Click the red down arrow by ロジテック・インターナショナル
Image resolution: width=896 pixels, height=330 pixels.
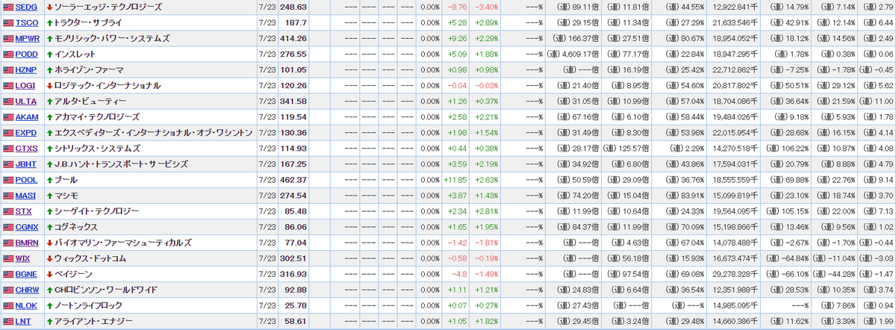coord(49,85)
